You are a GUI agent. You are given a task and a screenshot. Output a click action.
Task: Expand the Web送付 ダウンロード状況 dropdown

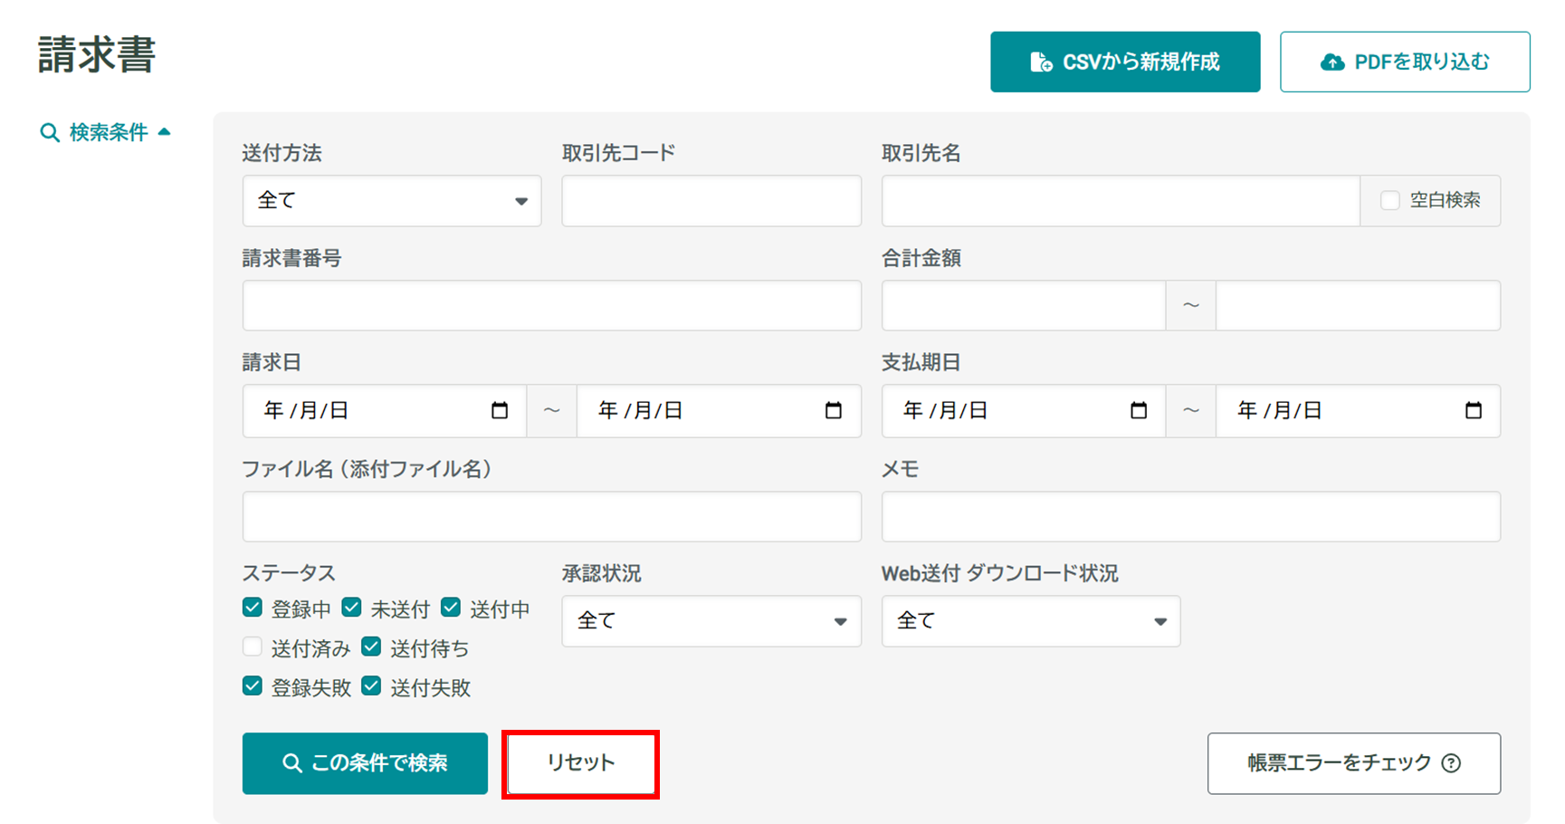[x=1030, y=621]
